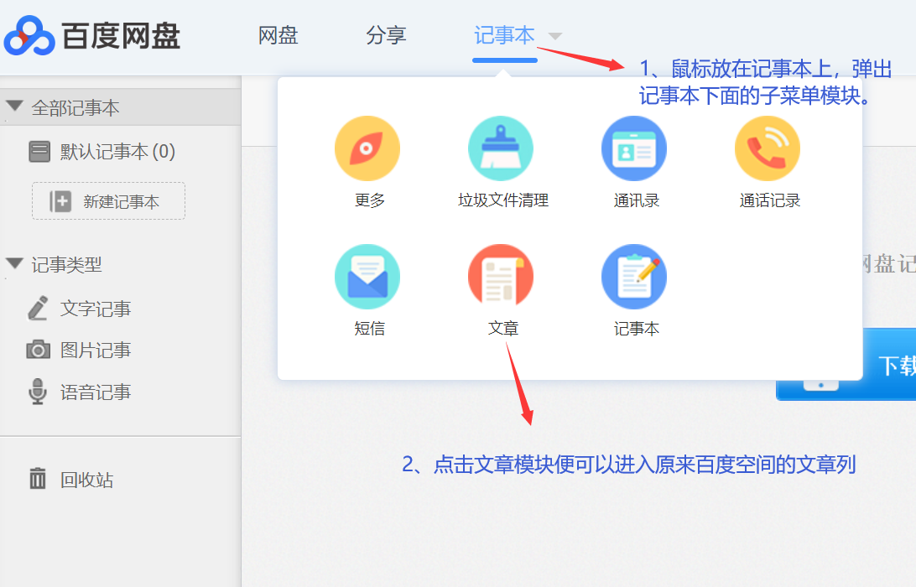Open the 更多 compass icon

pyautogui.click(x=367, y=148)
